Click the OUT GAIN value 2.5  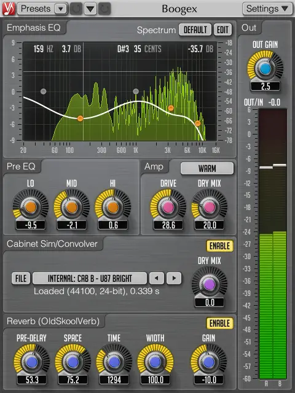(265, 87)
